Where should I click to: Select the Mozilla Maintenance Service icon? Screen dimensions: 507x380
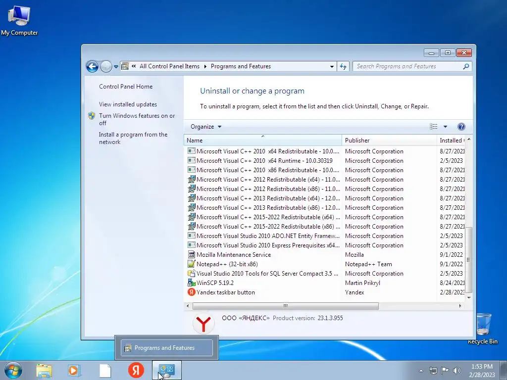pyautogui.click(x=192, y=254)
